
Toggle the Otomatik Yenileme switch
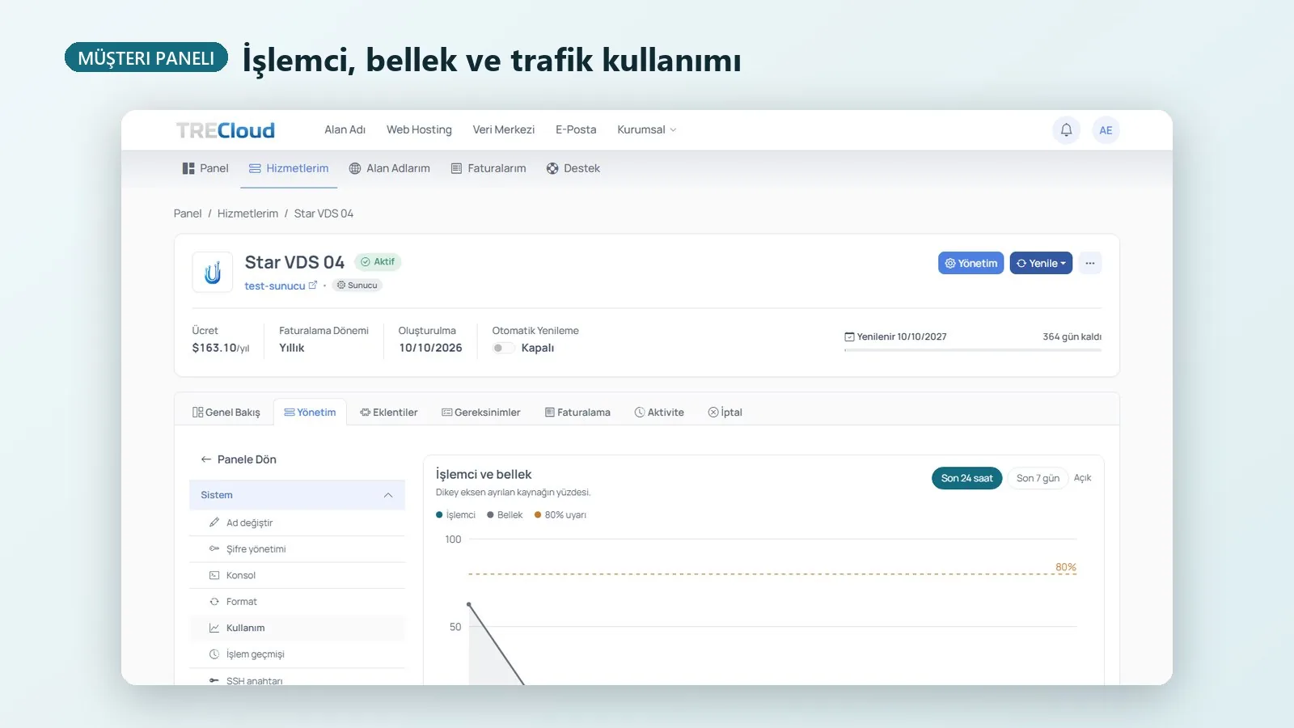(503, 348)
